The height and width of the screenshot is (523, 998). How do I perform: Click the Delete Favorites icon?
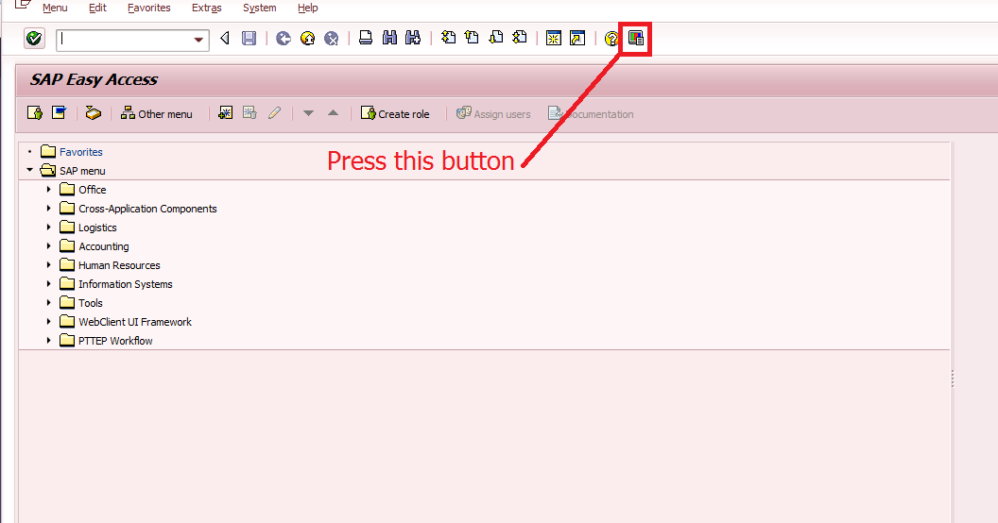(249, 113)
